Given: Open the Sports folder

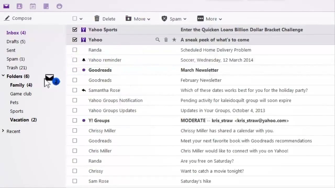Looking at the screenshot, I should click(17, 111).
